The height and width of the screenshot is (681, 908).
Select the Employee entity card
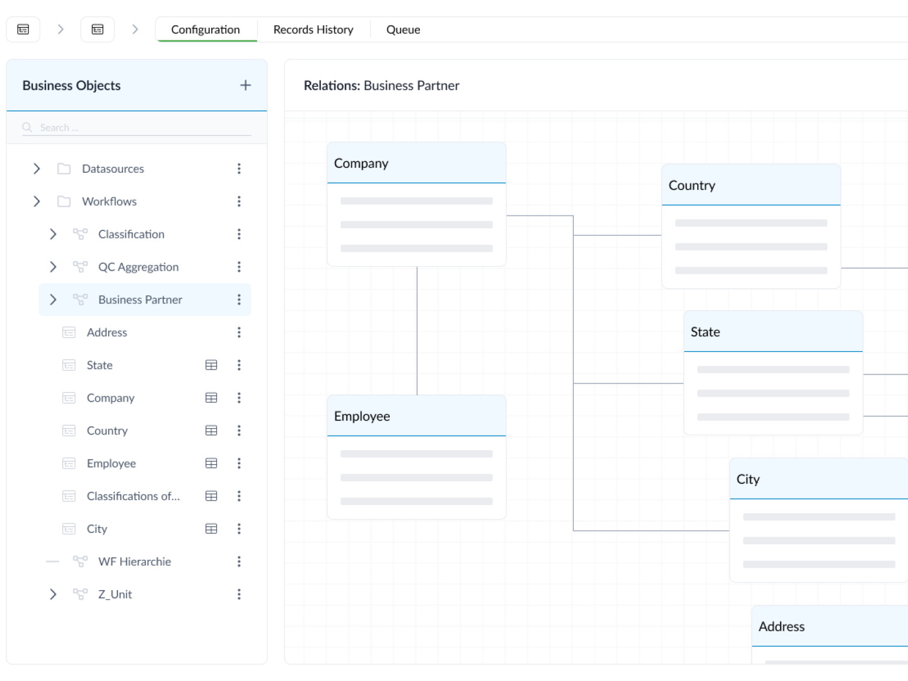[417, 457]
